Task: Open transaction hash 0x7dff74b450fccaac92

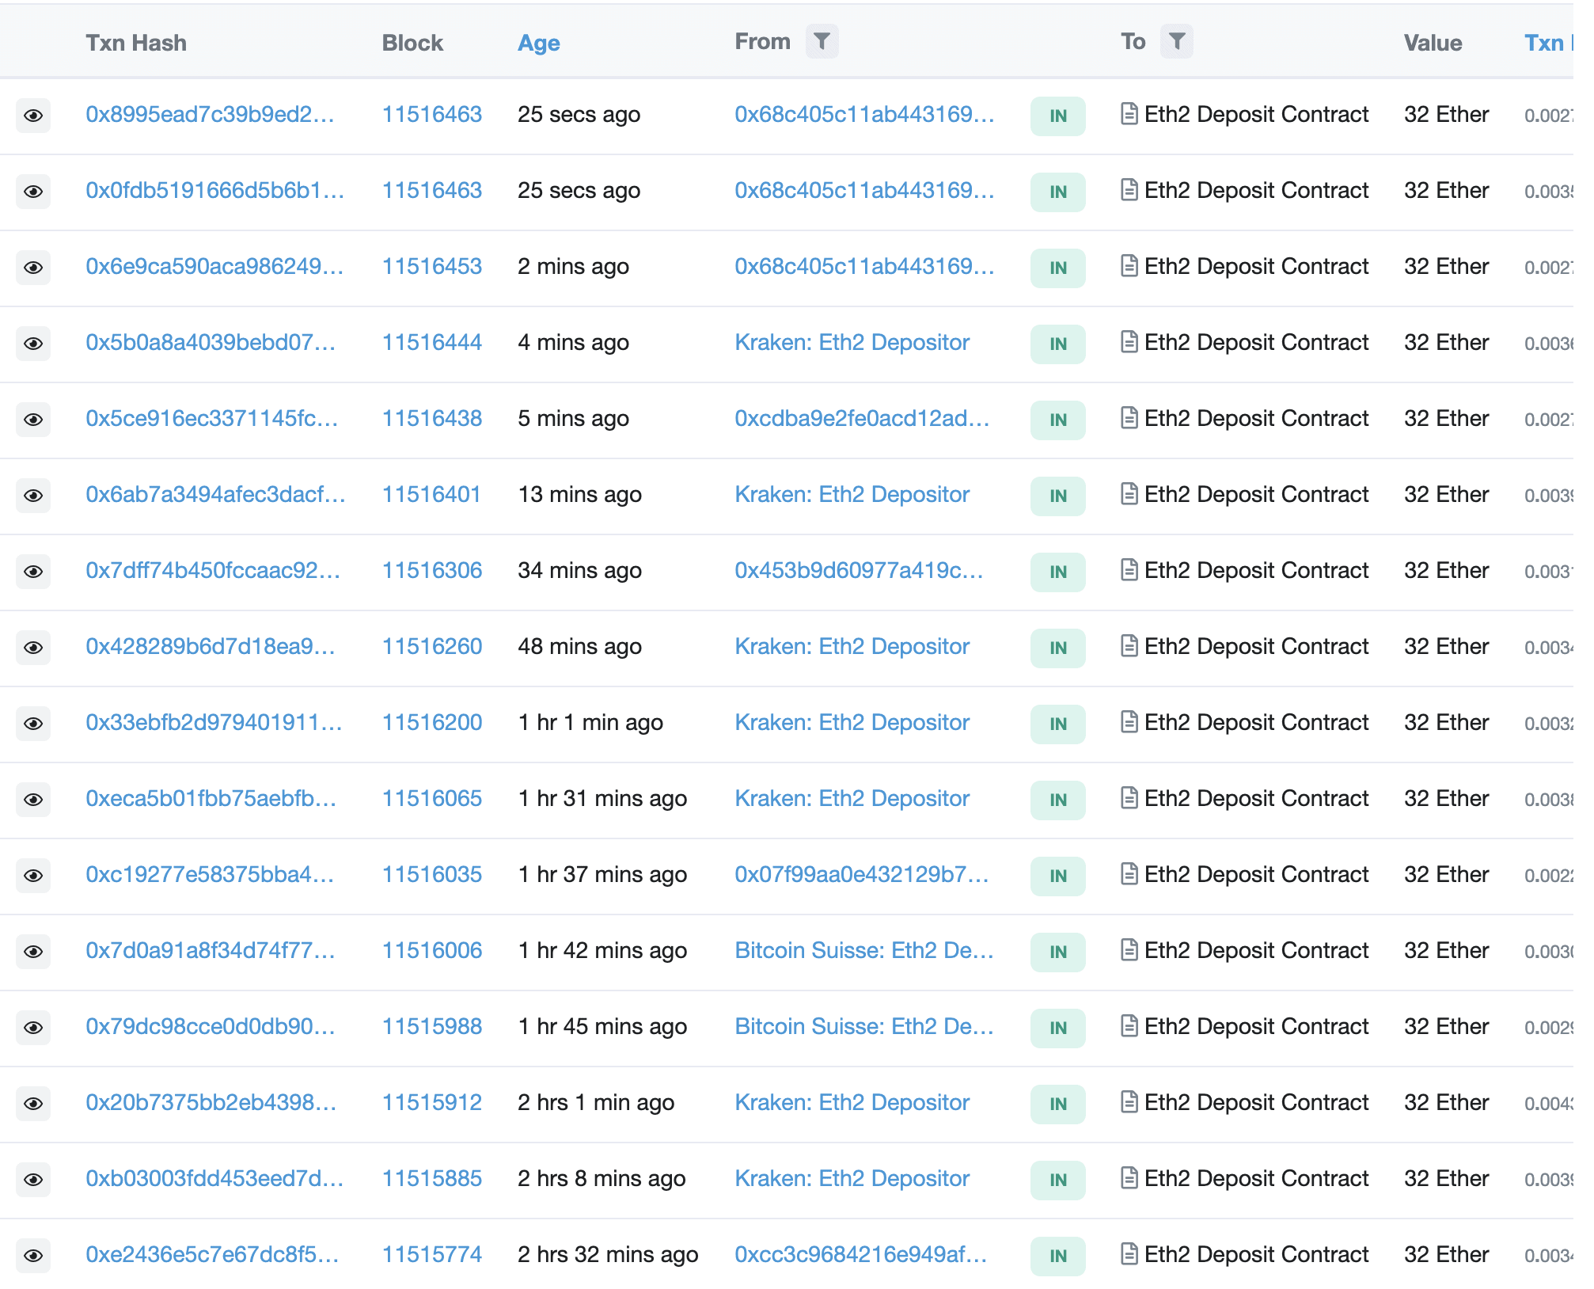Action: [213, 571]
